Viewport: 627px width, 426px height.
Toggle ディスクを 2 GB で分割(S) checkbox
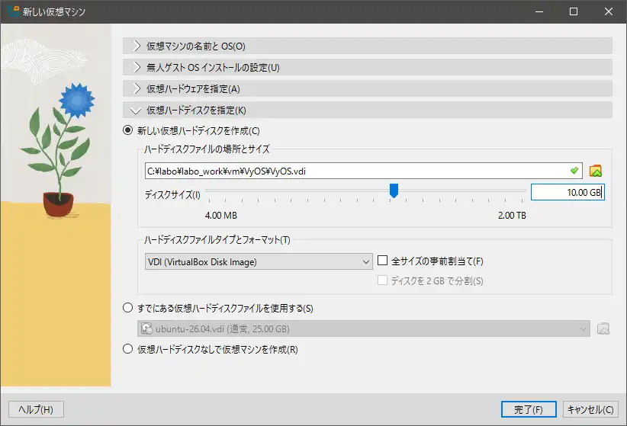coord(383,280)
